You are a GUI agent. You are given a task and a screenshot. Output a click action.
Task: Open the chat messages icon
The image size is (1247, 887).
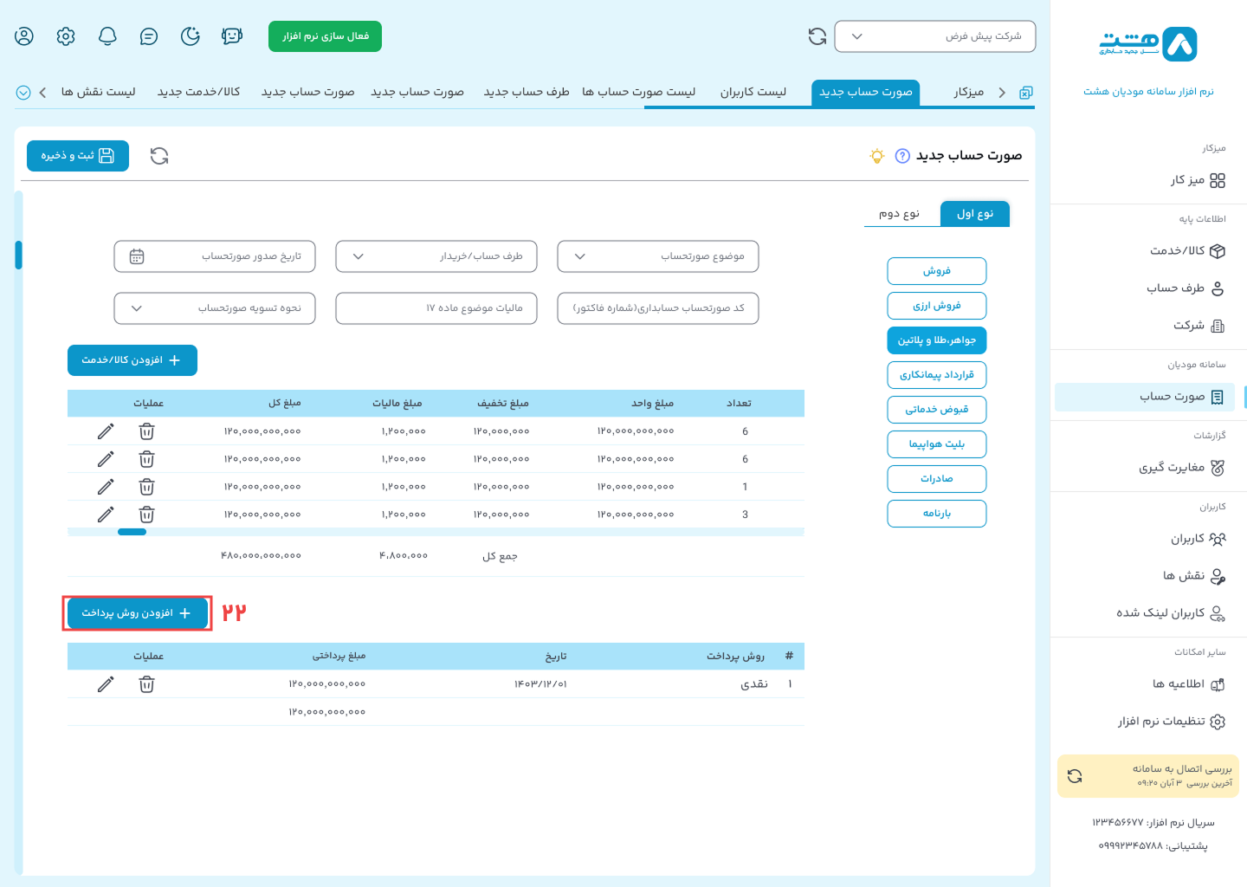click(x=149, y=36)
